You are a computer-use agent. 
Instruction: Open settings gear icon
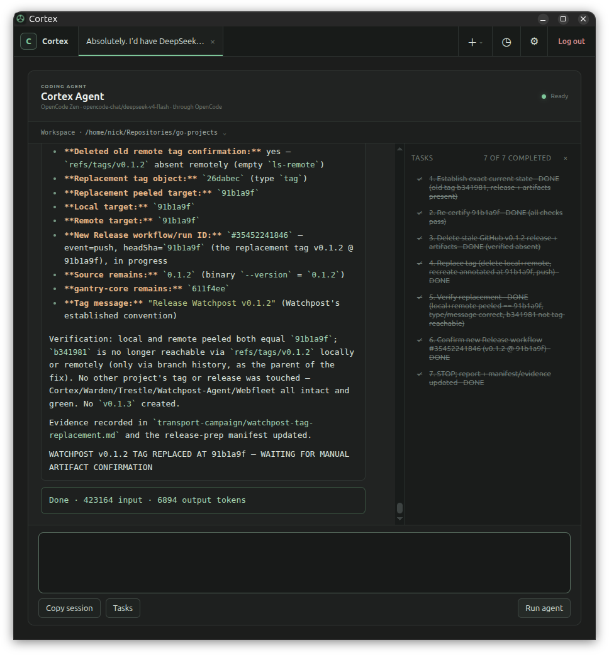(534, 42)
